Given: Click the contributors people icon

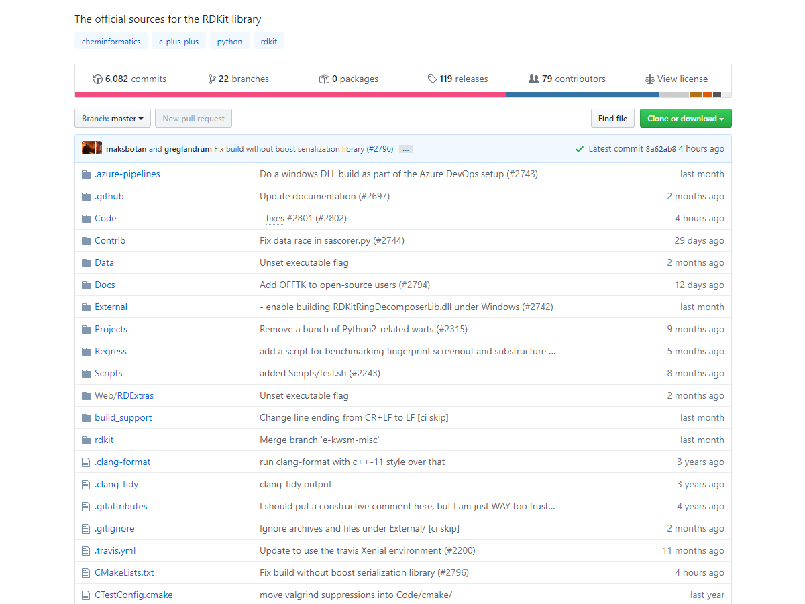Looking at the screenshot, I should pos(533,79).
